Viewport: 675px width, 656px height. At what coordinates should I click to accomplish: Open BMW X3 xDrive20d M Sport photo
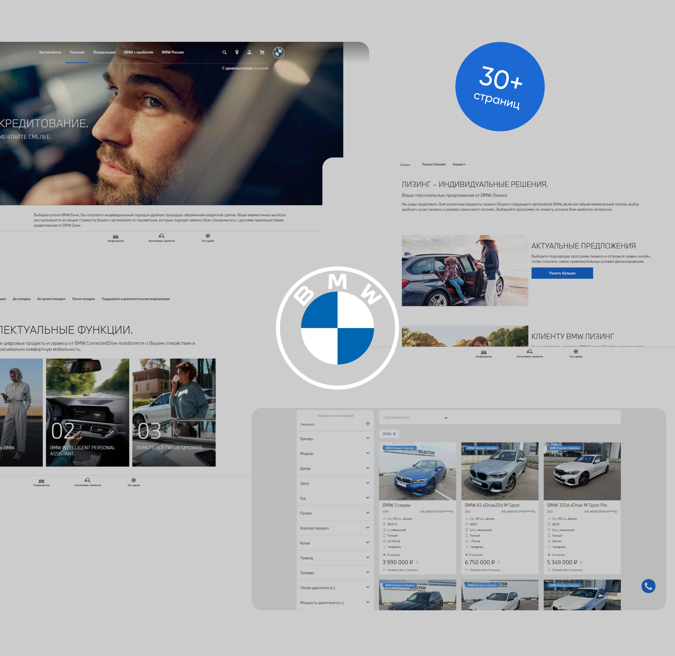(x=500, y=471)
